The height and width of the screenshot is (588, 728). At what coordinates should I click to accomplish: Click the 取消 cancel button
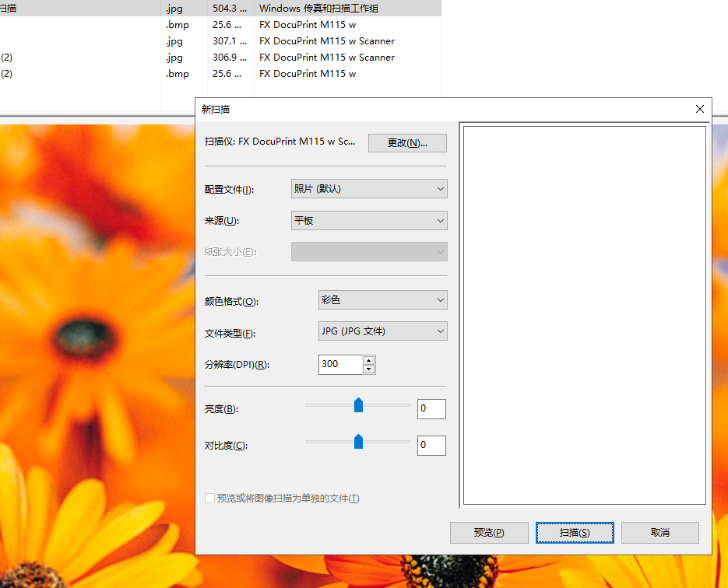click(x=659, y=532)
